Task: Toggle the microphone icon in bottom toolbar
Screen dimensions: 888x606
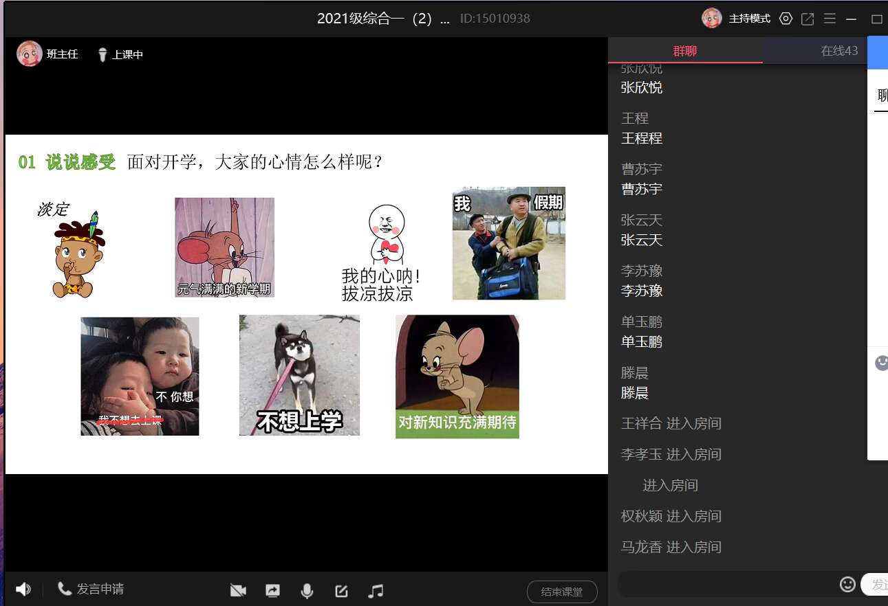Action: [307, 590]
